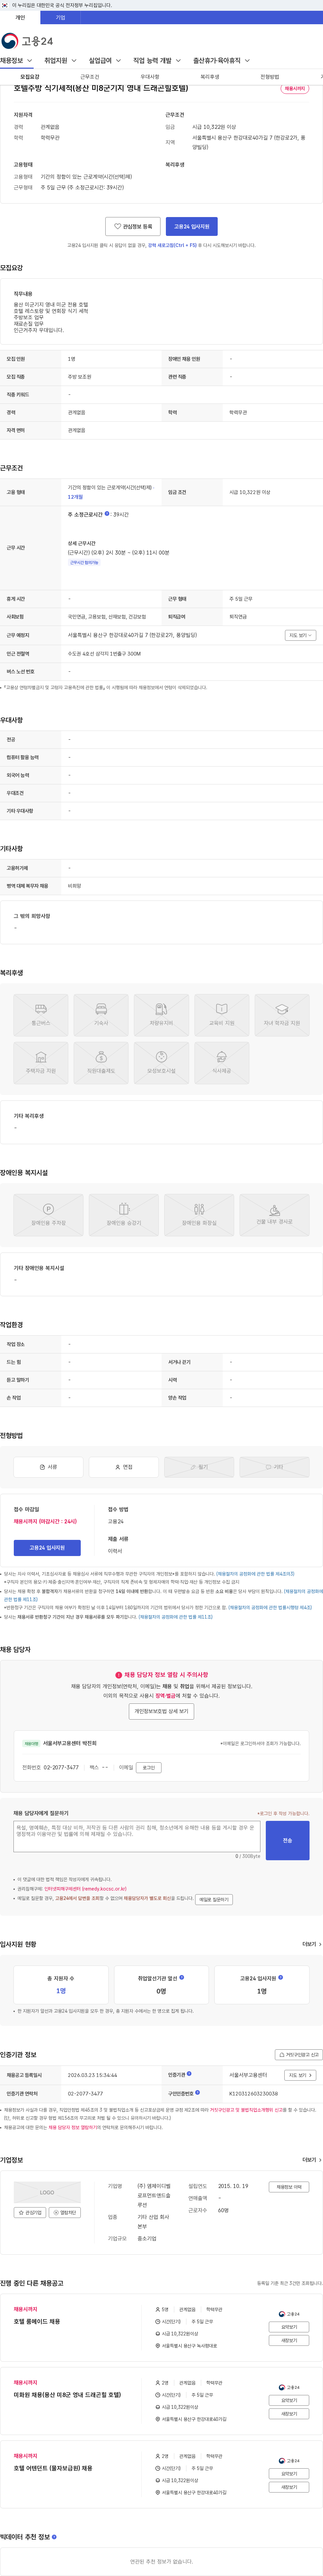Open 더보기 for 입사지원 현황
The height and width of the screenshot is (2576, 323).
tap(312, 1944)
